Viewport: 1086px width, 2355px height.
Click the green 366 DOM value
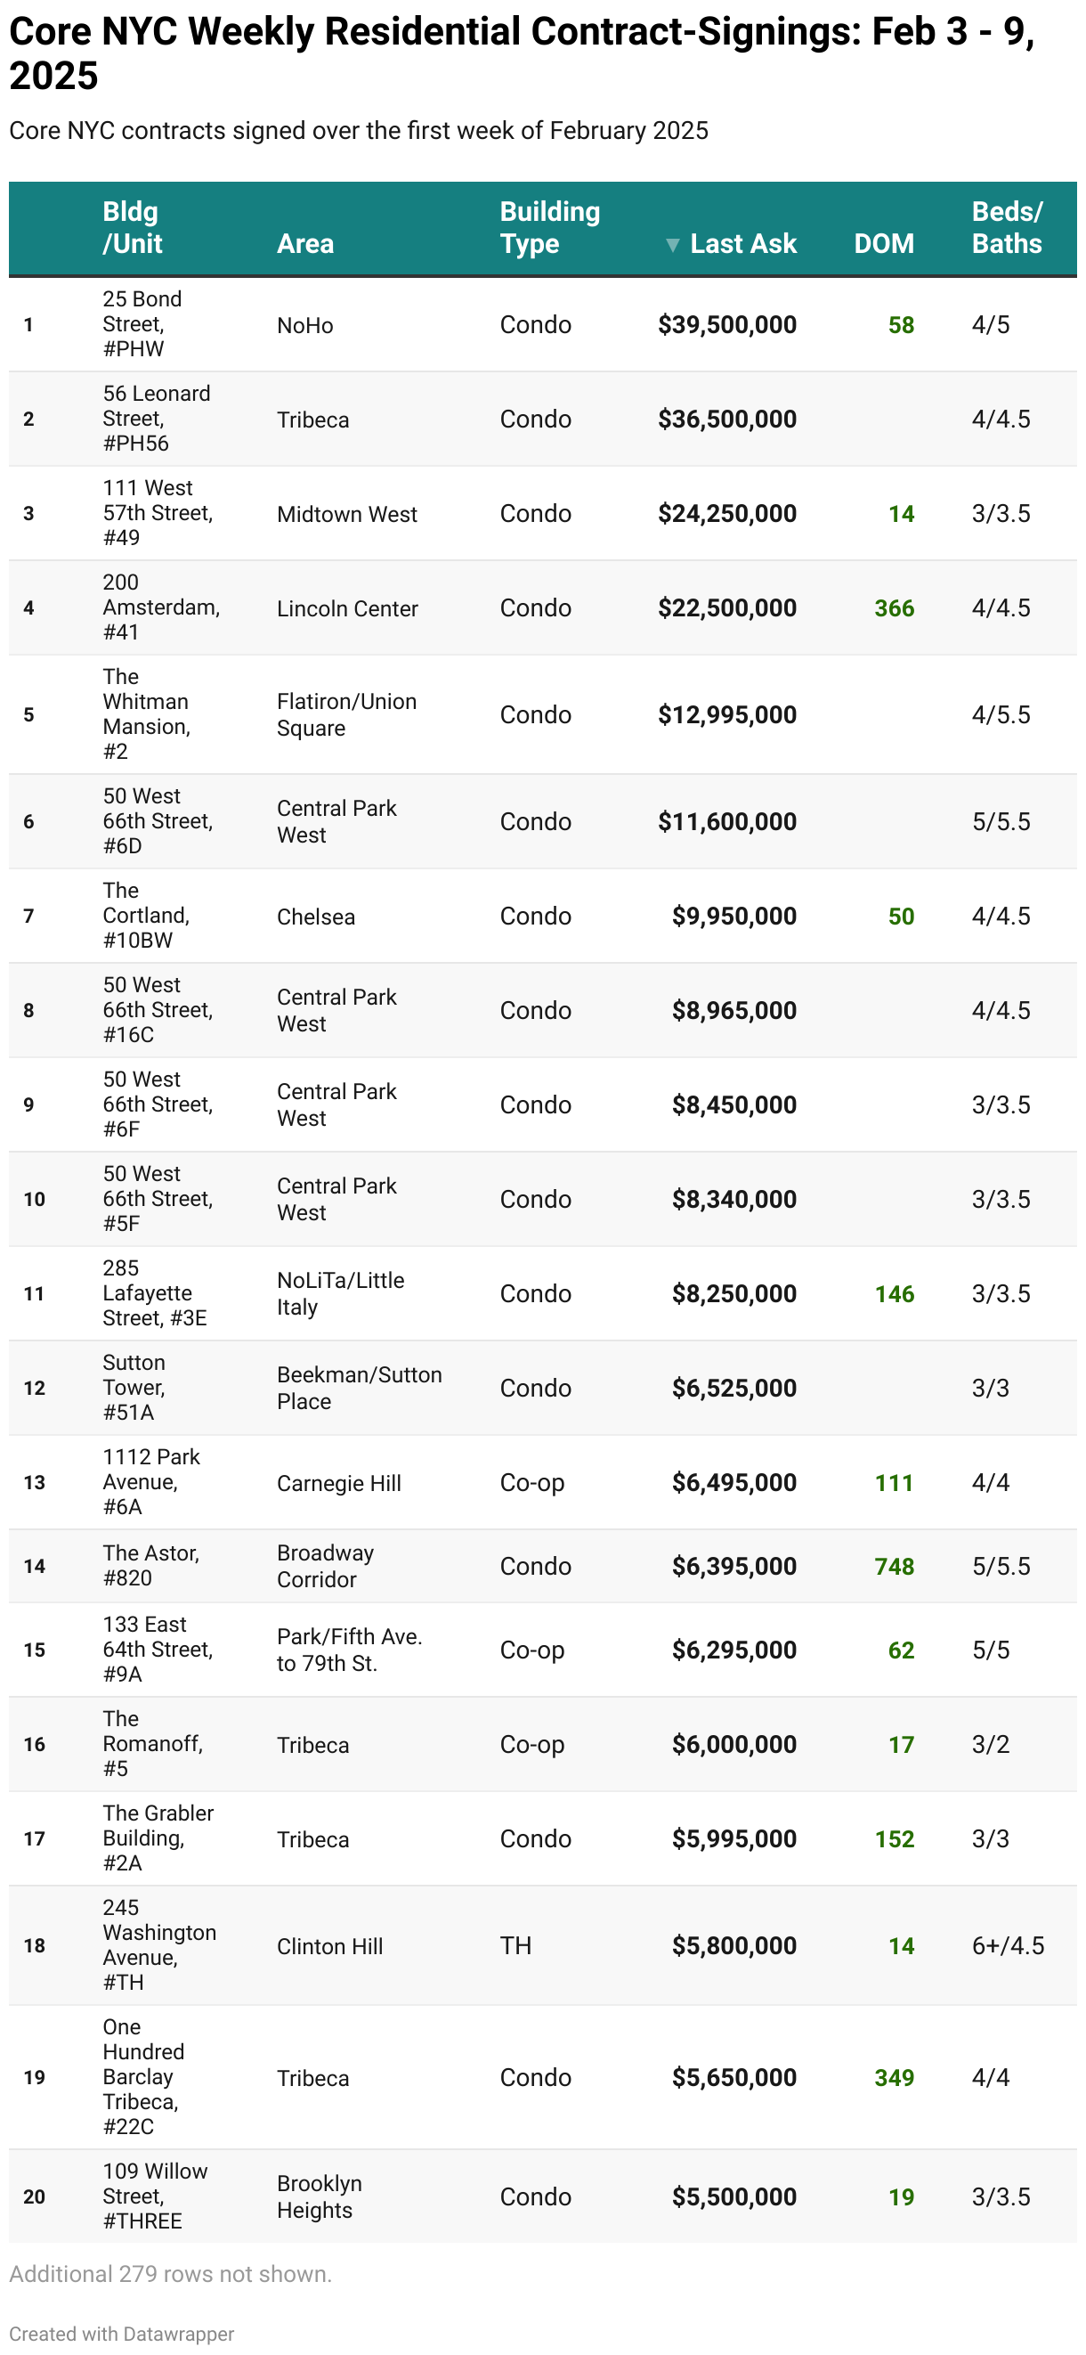895,609
